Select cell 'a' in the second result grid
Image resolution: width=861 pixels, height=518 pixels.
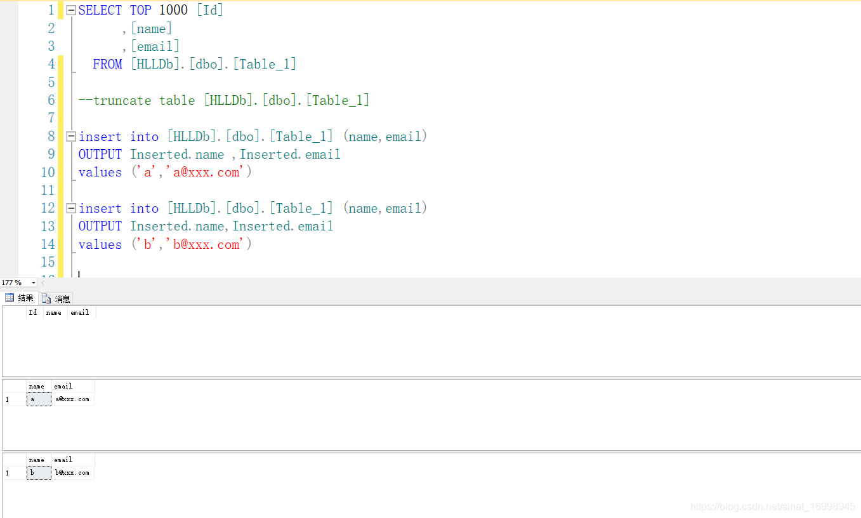pyautogui.click(x=39, y=399)
